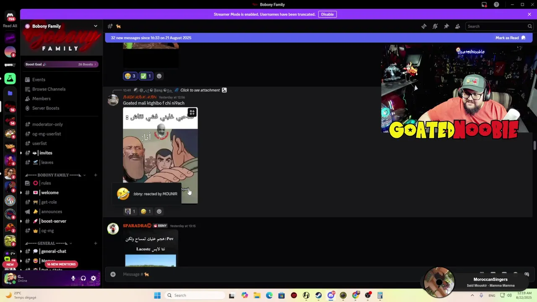Open the Threads icon in channel header
The height and width of the screenshot is (302, 537).
[424, 26]
